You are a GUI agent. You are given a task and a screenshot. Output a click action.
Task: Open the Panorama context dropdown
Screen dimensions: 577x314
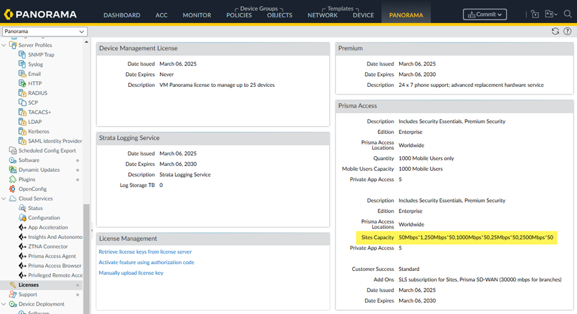pos(45,31)
